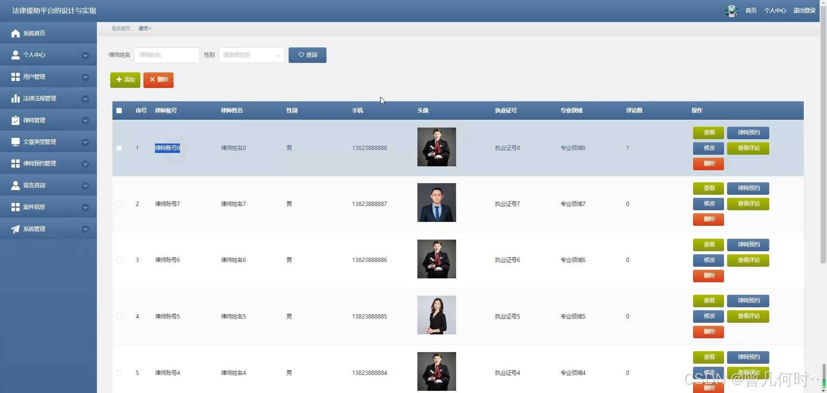
Task: Check the checkbox for row 律师账号6
Action: click(x=119, y=260)
